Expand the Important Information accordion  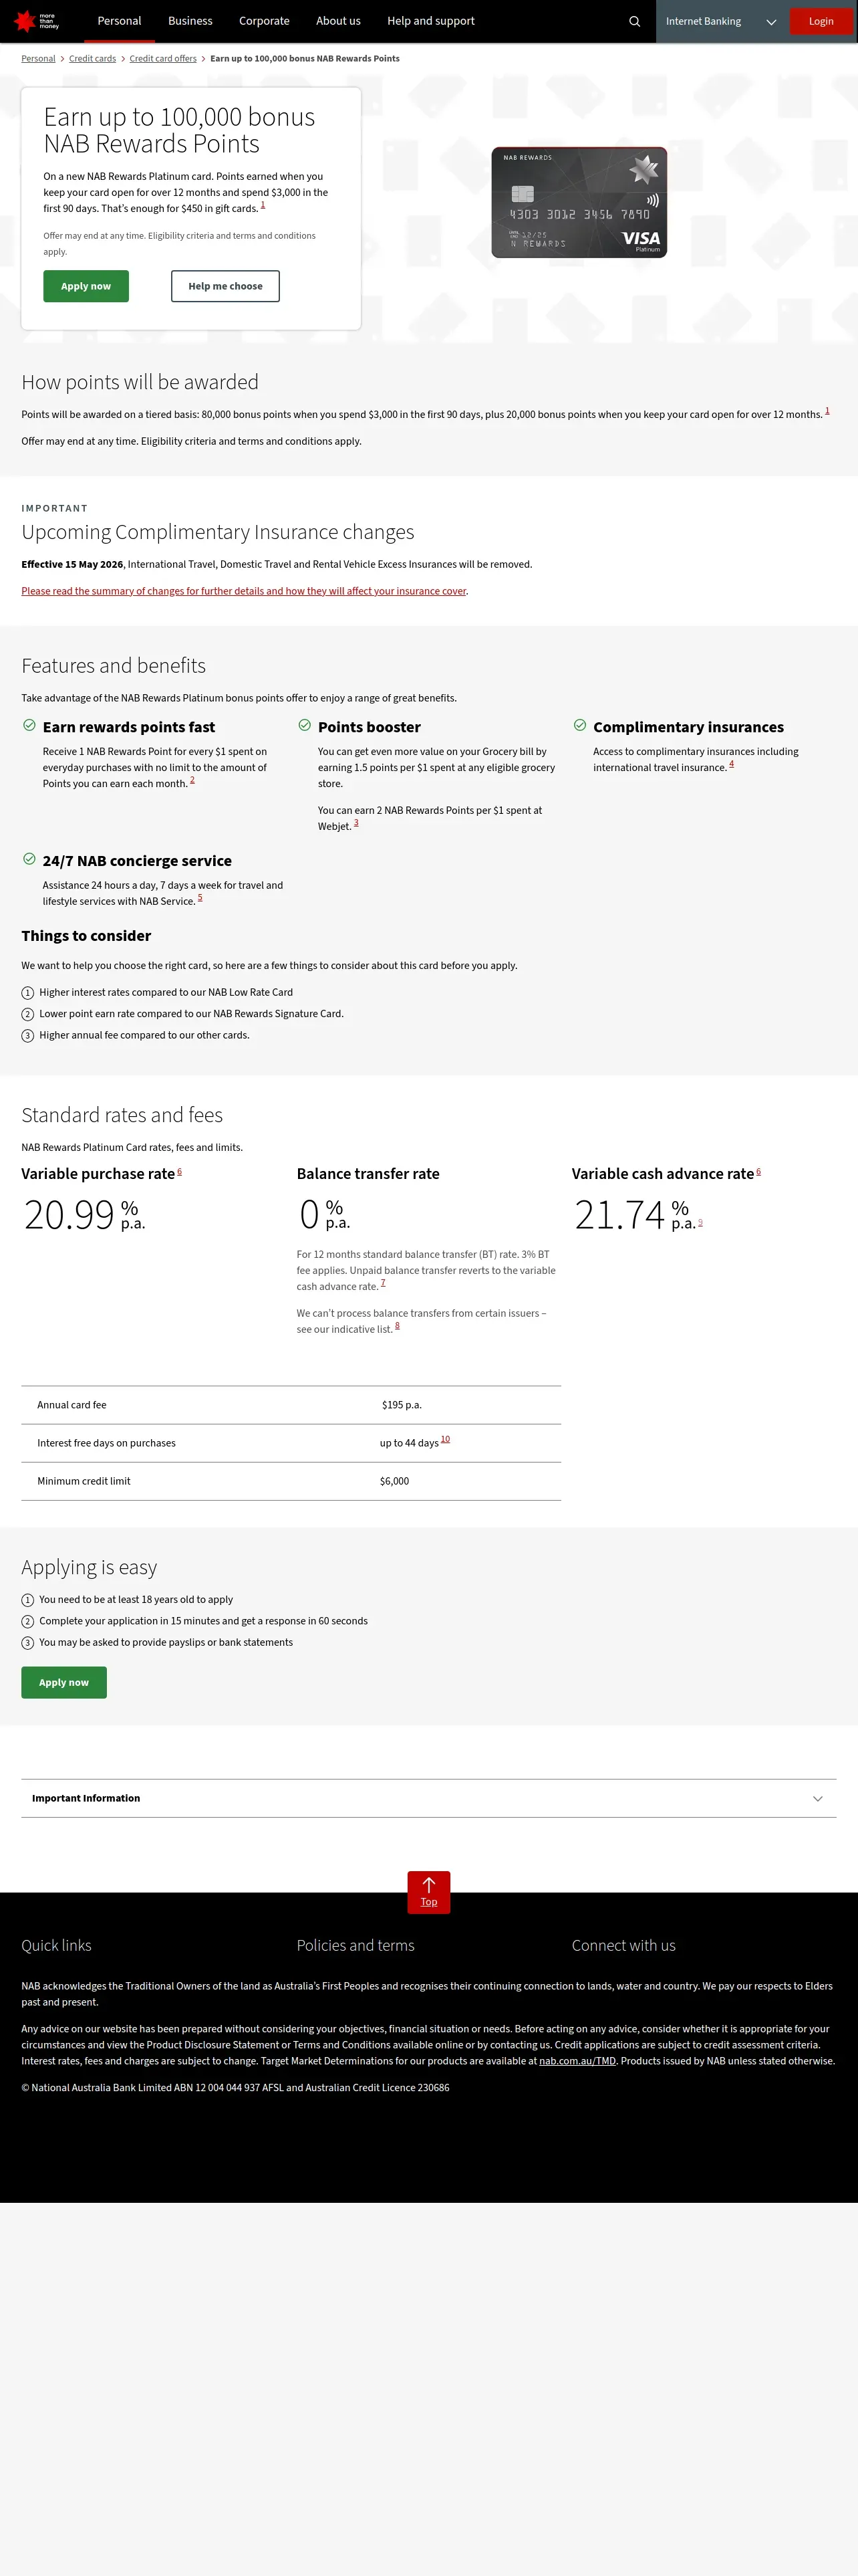tap(428, 1798)
